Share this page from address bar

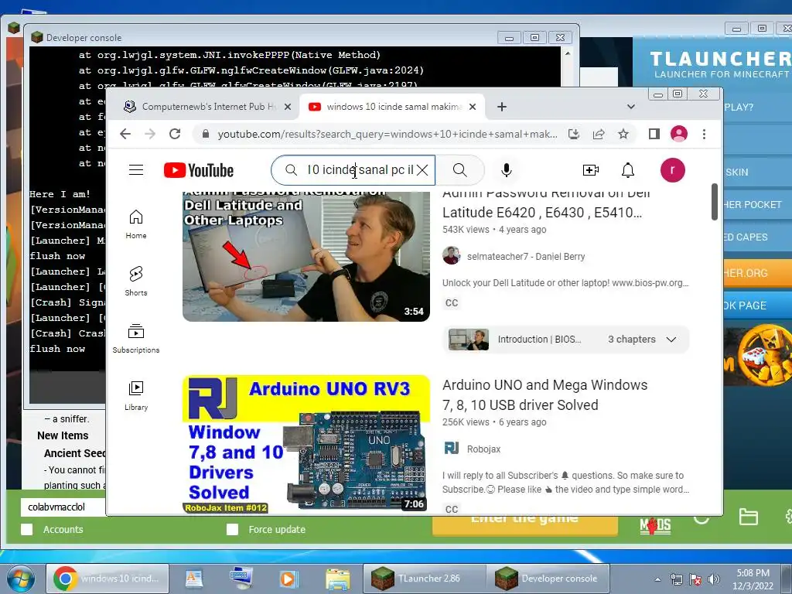pyautogui.click(x=599, y=134)
